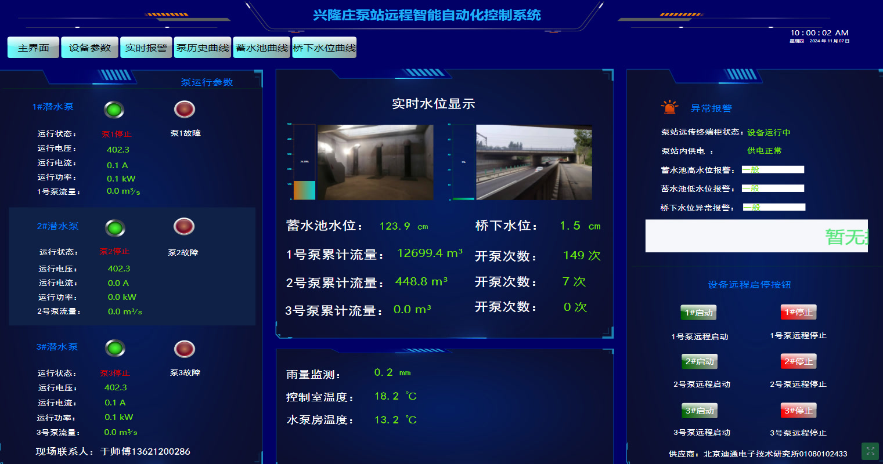
Task: View the 泵历史曲线 pump history curve
Action: tap(203, 48)
